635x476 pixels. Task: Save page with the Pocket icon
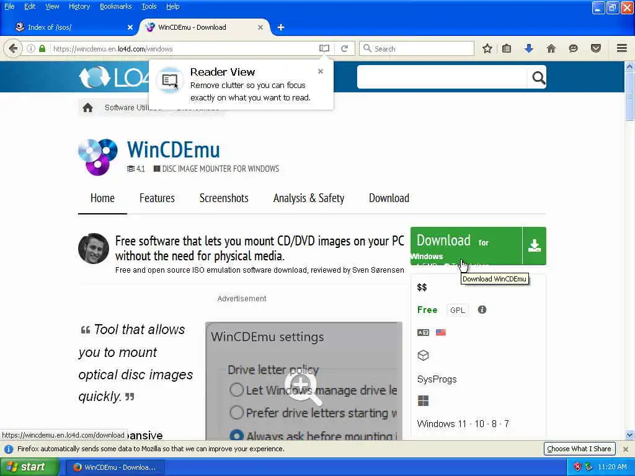pyautogui.click(x=596, y=48)
